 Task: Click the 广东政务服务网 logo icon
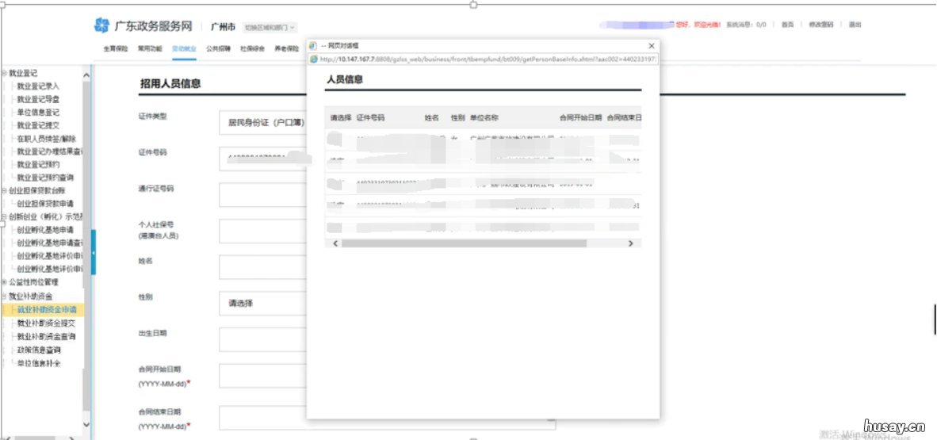[101, 25]
